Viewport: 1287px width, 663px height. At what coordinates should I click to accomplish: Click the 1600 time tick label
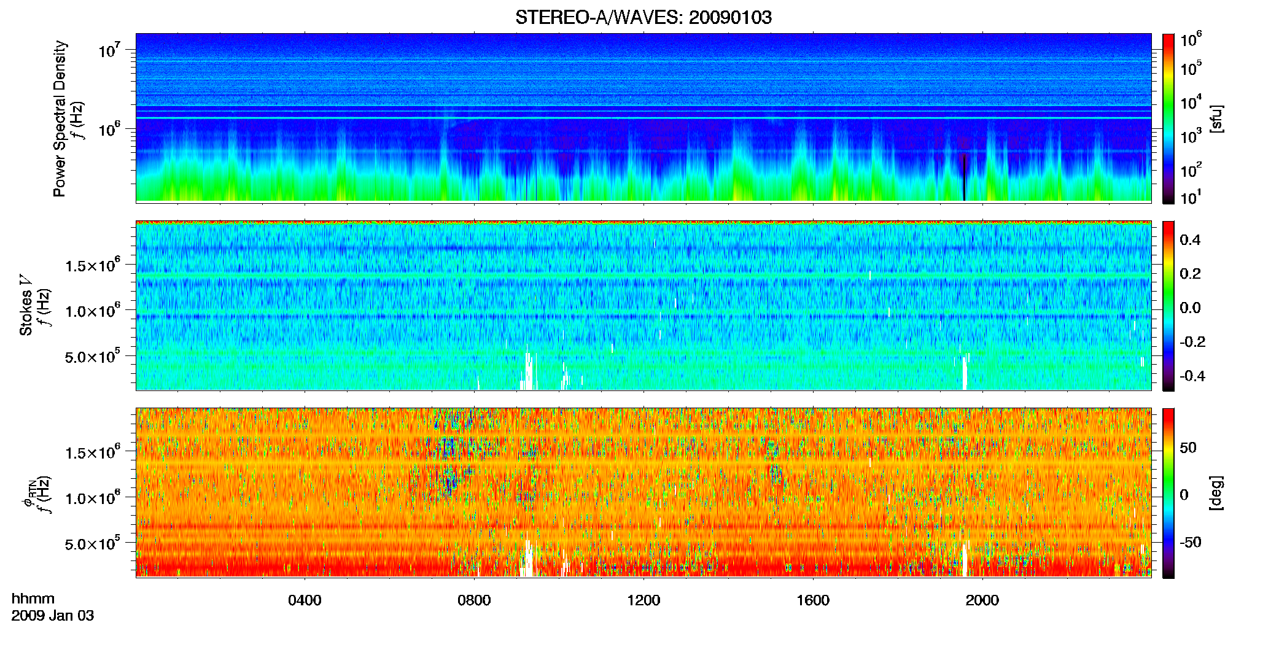click(813, 600)
